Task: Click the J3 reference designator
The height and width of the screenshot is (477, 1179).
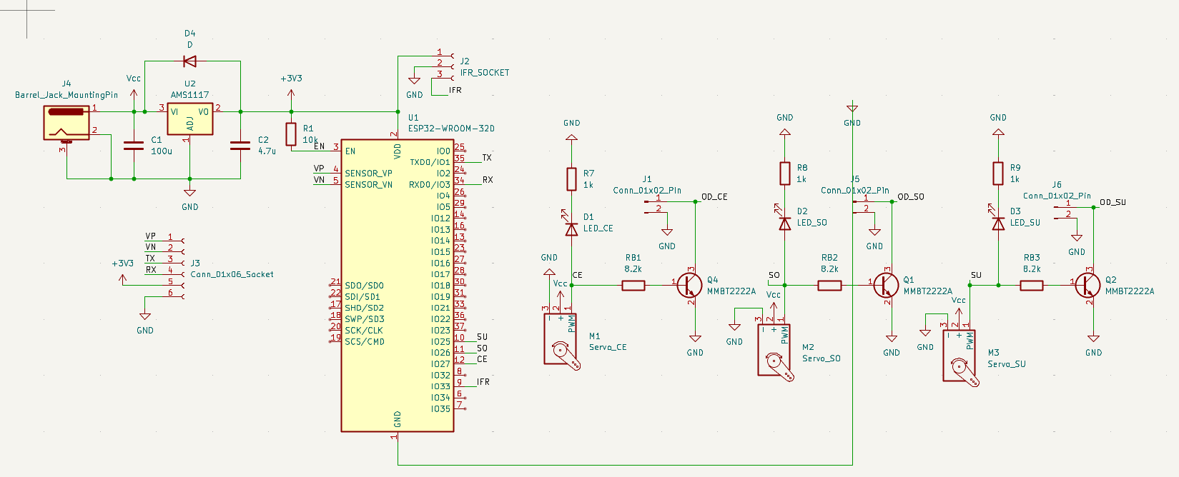Action: 195,263
